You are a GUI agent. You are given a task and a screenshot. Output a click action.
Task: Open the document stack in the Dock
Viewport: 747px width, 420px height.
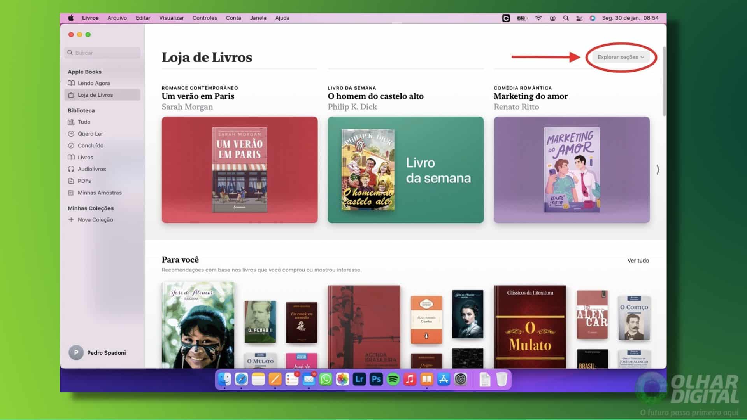[485, 379]
